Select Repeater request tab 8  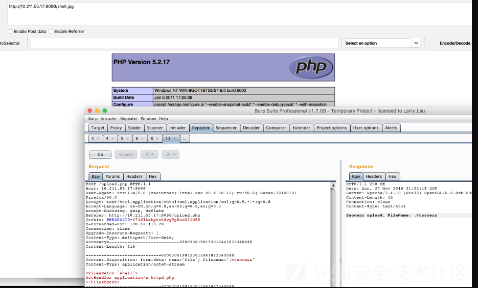click(151, 139)
